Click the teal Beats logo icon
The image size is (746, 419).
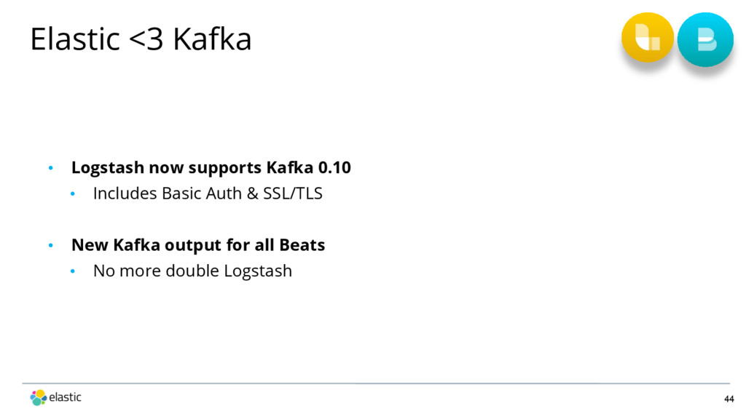click(x=705, y=39)
